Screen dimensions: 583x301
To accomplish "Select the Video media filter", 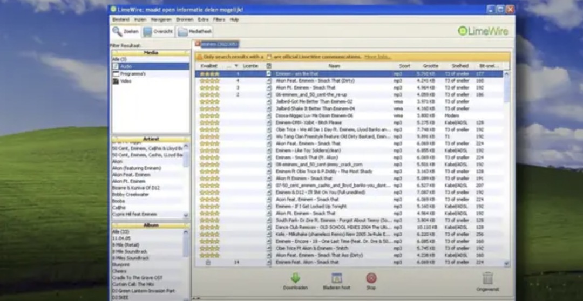I will tap(125, 81).
